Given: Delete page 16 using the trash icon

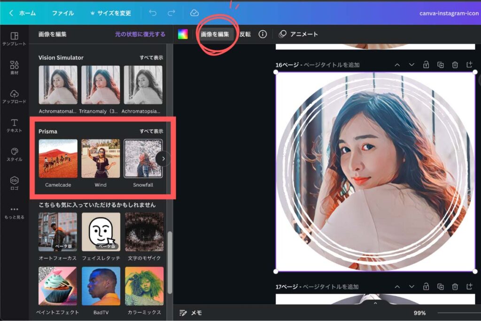Looking at the screenshot, I should tap(455, 65).
